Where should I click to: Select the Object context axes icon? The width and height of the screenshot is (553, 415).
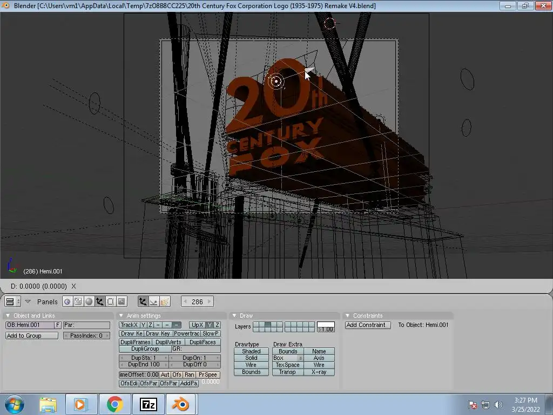pos(100,302)
